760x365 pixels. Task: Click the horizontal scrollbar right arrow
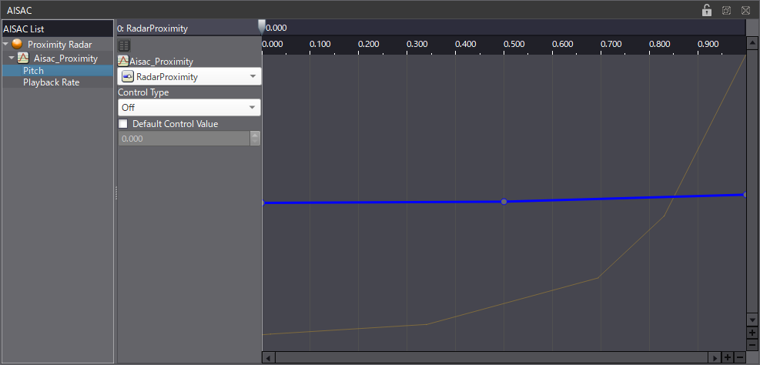coord(716,358)
